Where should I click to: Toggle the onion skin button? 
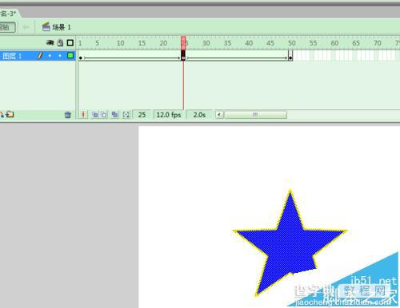tap(94, 115)
